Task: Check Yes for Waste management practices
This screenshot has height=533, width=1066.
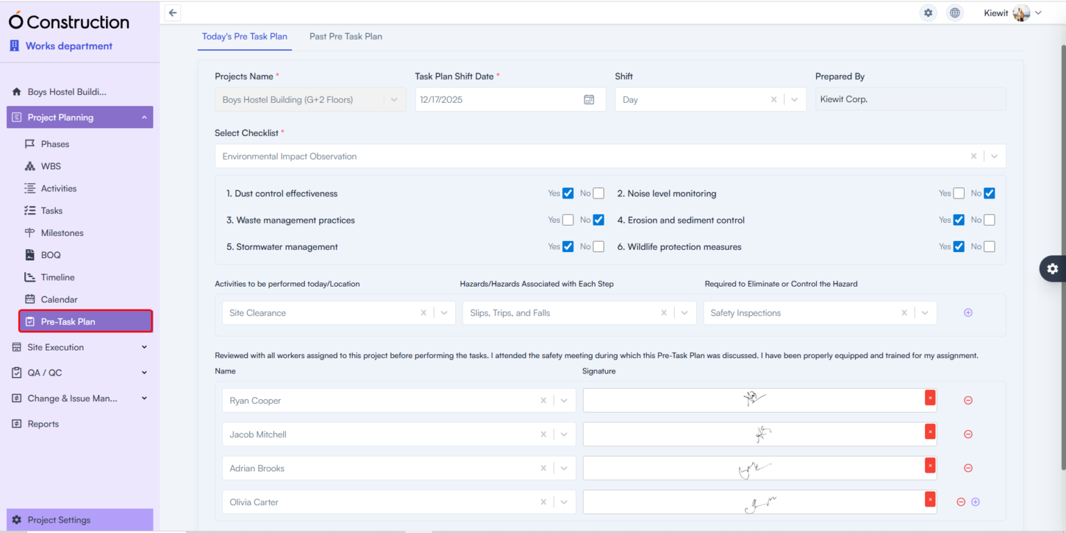Action: (x=569, y=219)
